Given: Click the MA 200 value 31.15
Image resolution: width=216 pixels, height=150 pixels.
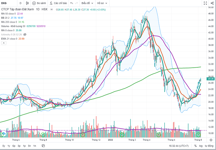Looking at the screenshot, I should (x=21, y=22).
